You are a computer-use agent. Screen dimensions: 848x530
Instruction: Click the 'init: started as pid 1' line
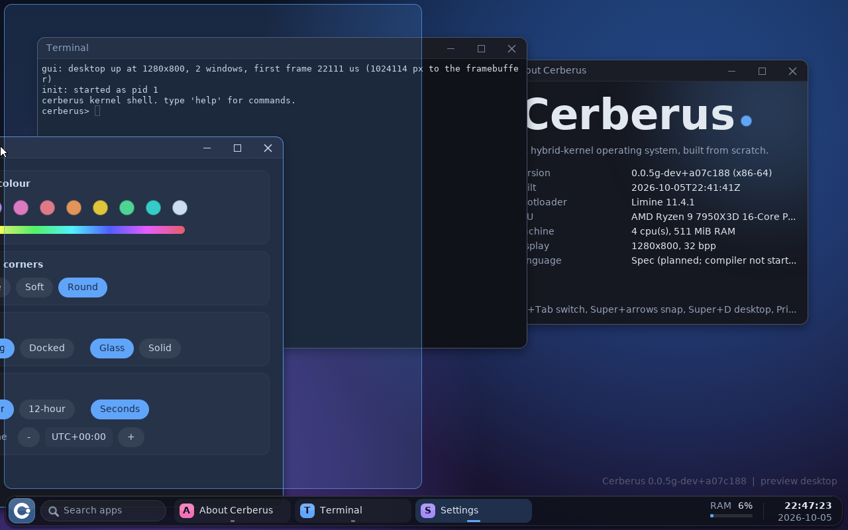pos(100,89)
